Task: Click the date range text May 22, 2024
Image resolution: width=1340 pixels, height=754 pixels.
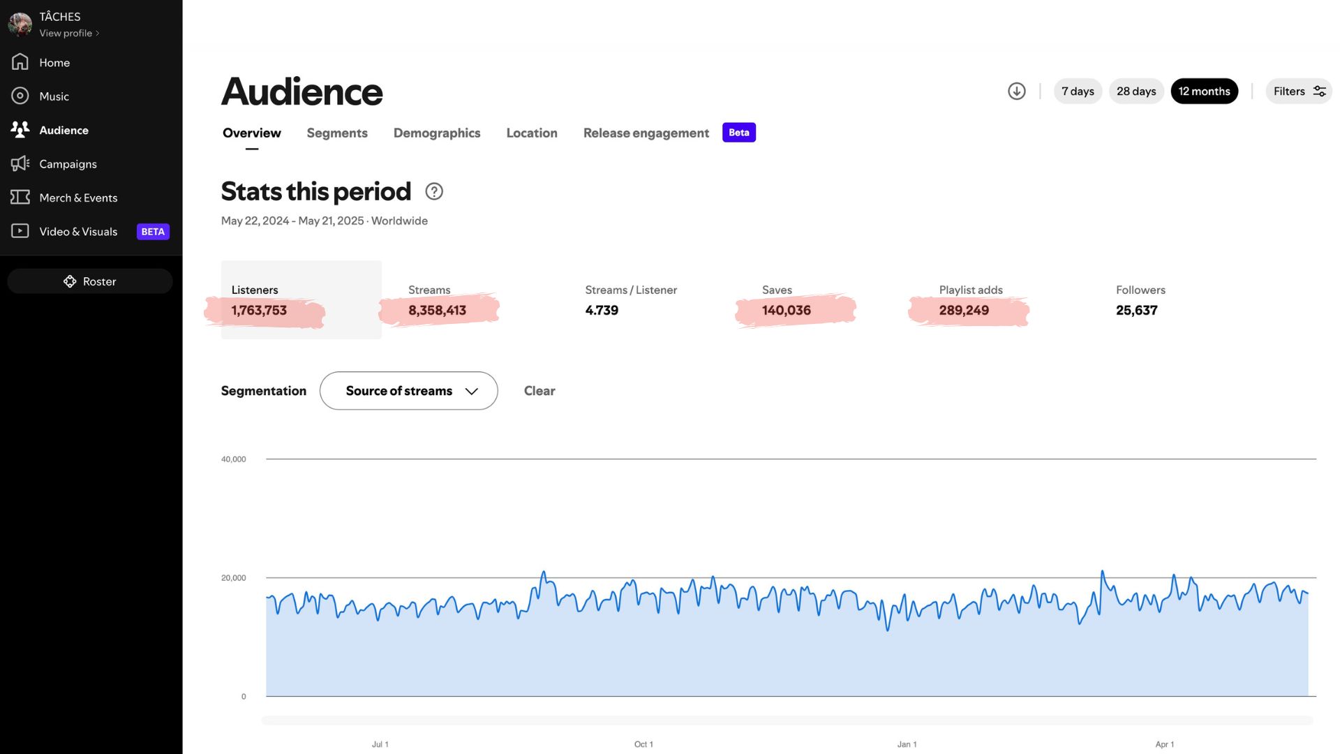Action: pyautogui.click(x=255, y=221)
